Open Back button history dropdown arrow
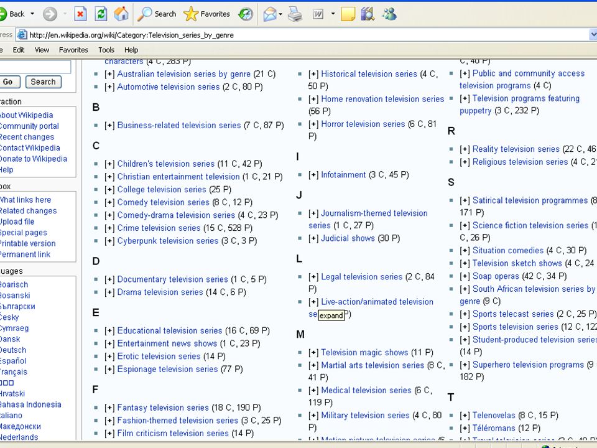Viewport: 597px width, 448px height. (32, 14)
